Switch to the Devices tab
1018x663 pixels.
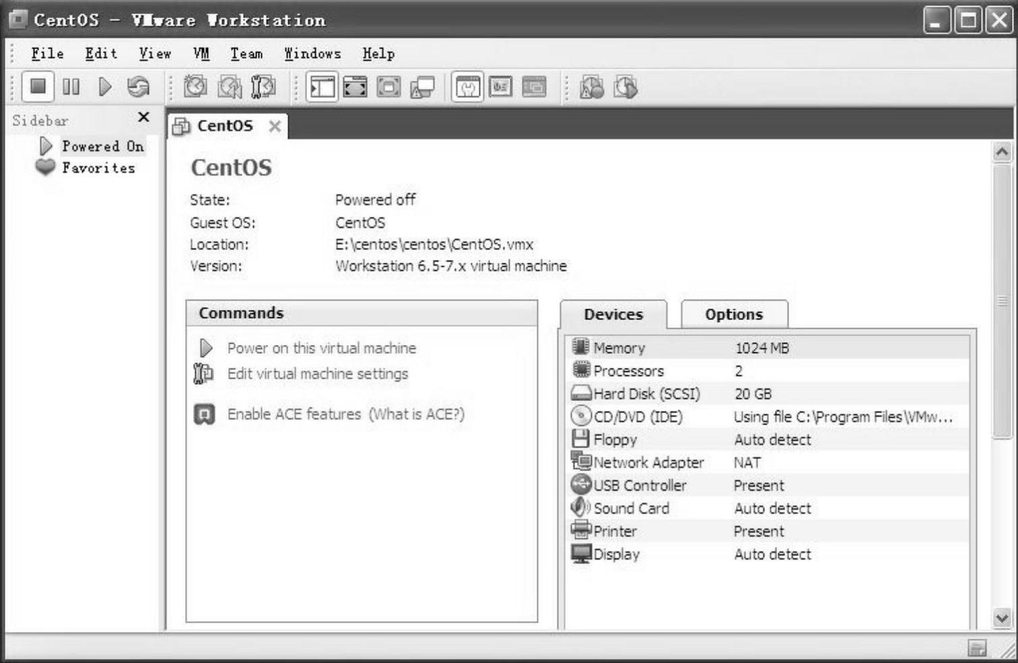614,315
